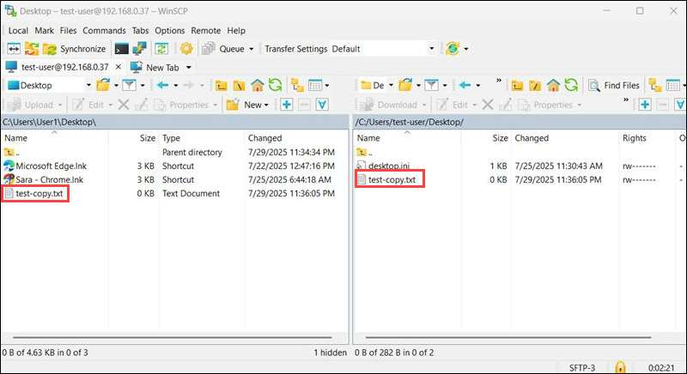This screenshot has width=687, height=374.
Task: Click the Find Files button
Action: click(614, 85)
